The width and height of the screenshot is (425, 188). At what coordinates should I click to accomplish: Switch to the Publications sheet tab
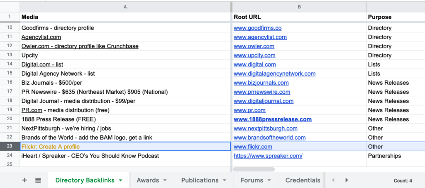coord(200,180)
